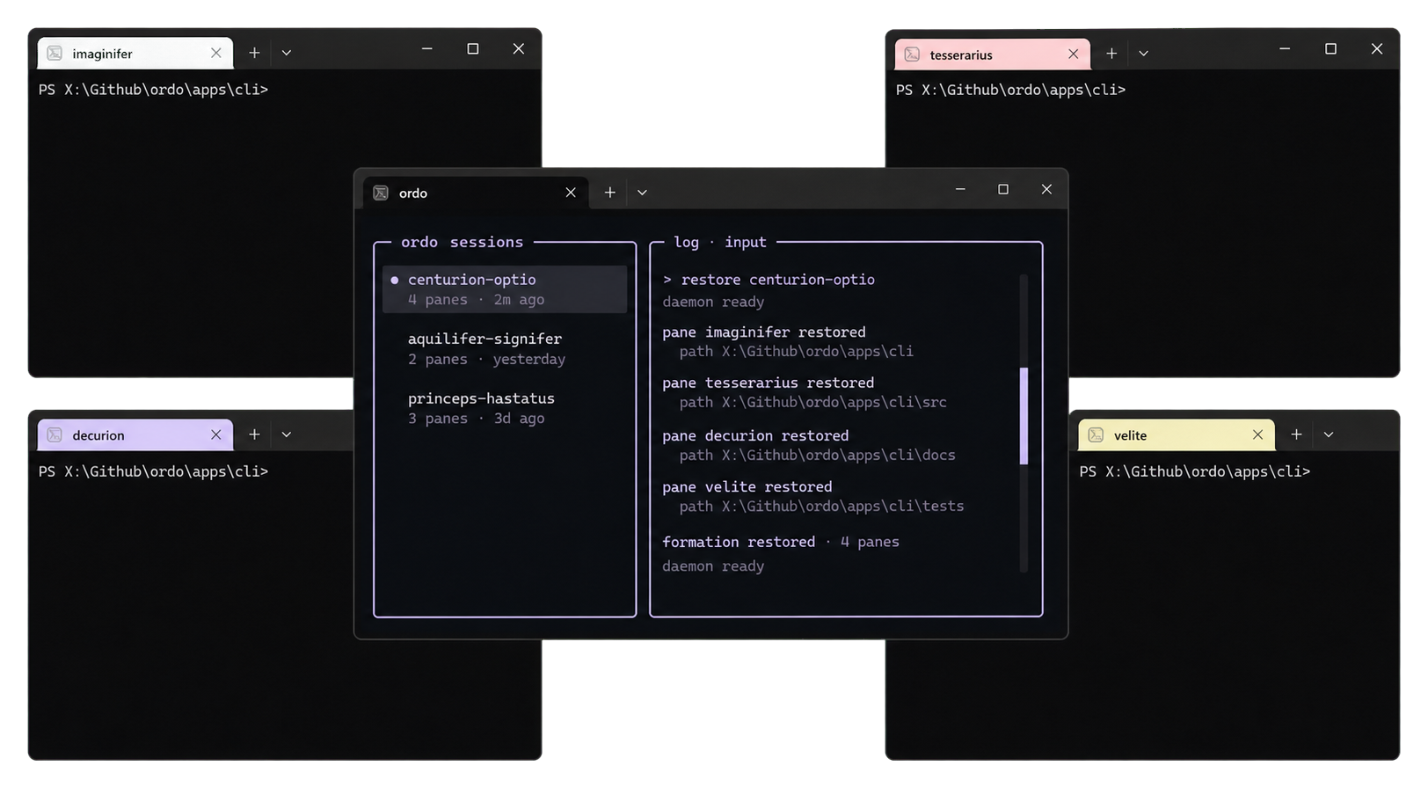Add a new tab in ordo window

point(609,193)
